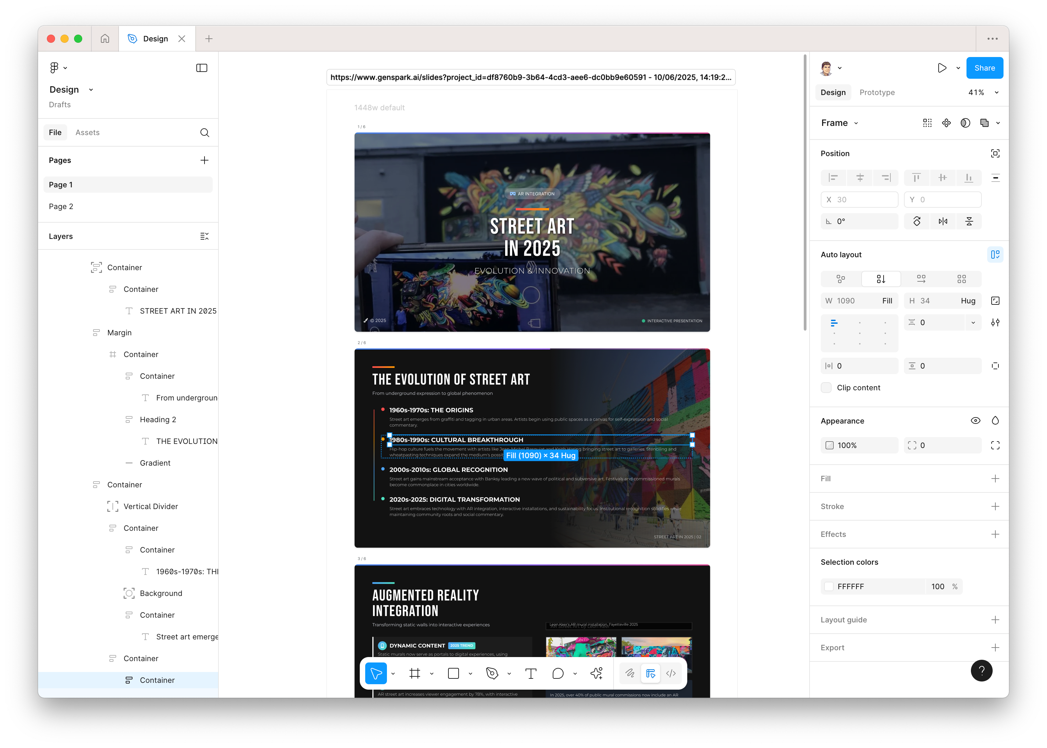The width and height of the screenshot is (1047, 748).
Task: Select the Comment tool
Action: (x=558, y=673)
